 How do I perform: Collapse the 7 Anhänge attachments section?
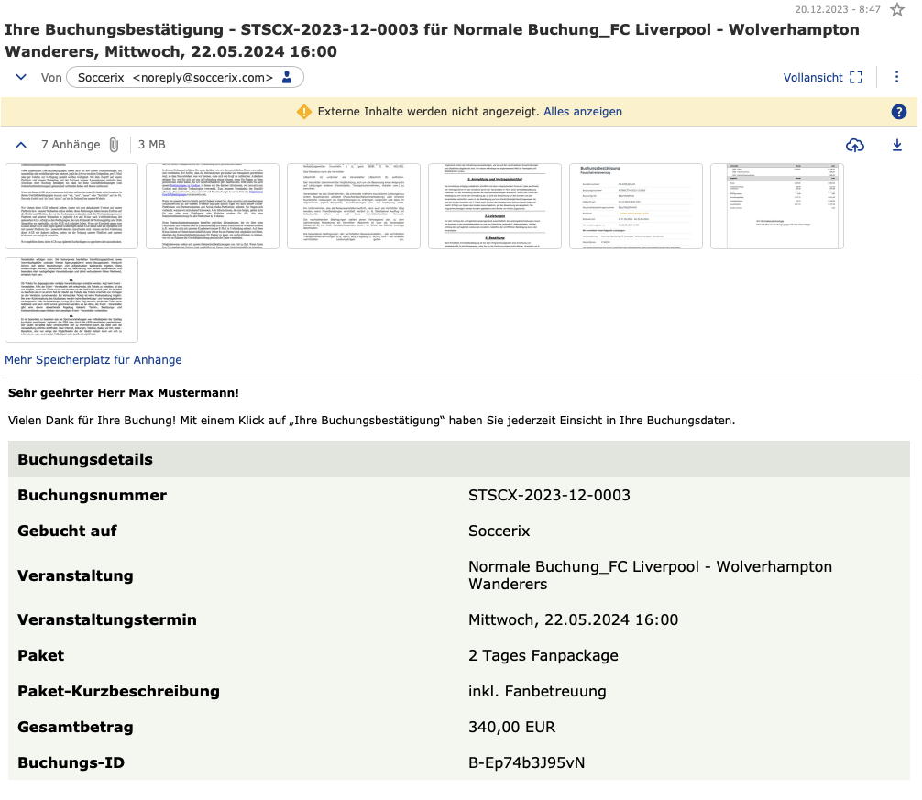(x=21, y=145)
